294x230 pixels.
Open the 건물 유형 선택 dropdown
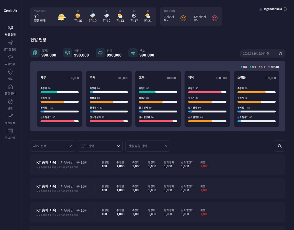pos(148,146)
